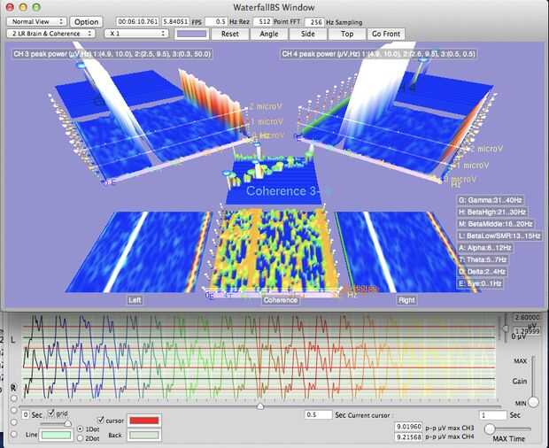Click the Left panel label
The width and height of the screenshot is (549, 448).
coord(135,300)
